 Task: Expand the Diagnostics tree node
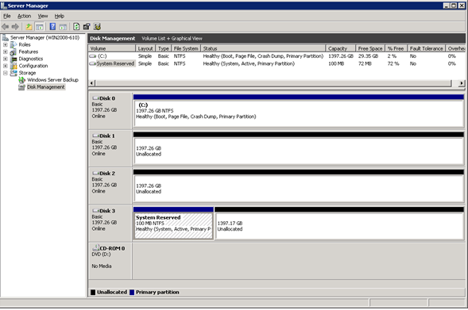click(6, 59)
